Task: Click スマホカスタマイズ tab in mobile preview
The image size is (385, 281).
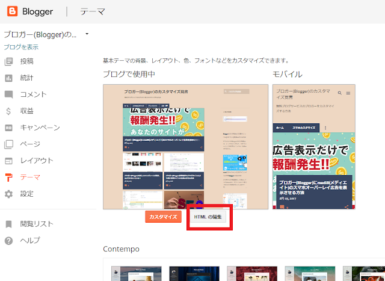Action: (304, 128)
